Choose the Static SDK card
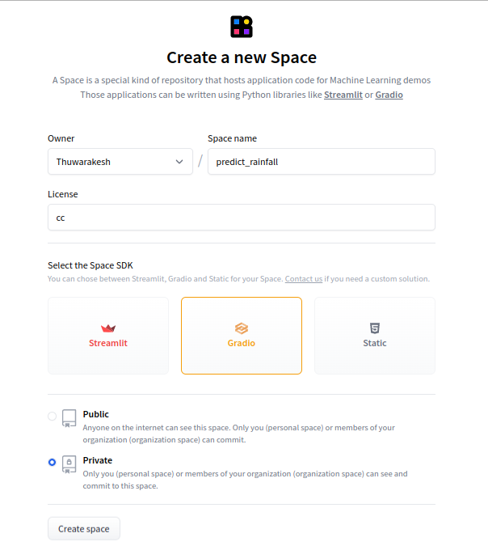The image size is (488, 546). 375,336
